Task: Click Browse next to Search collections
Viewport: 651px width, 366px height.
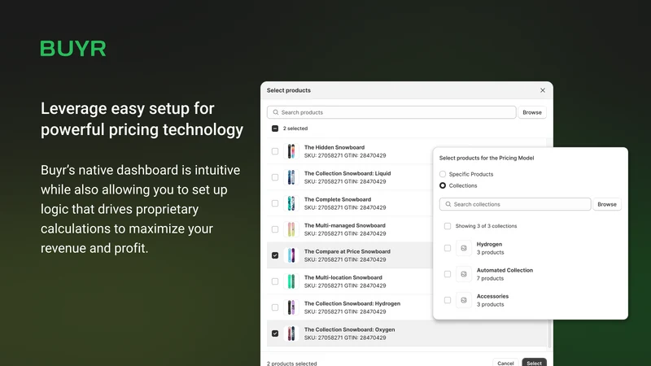Action: tap(606, 204)
